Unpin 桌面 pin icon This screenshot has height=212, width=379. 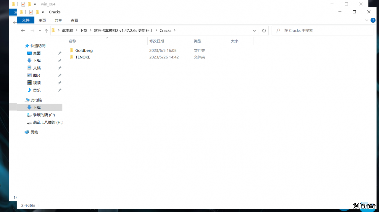[x=59, y=53]
